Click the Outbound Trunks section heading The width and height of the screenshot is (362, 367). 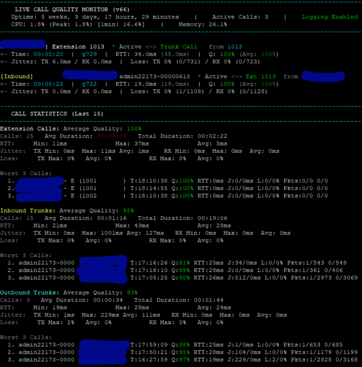click(30, 293)
